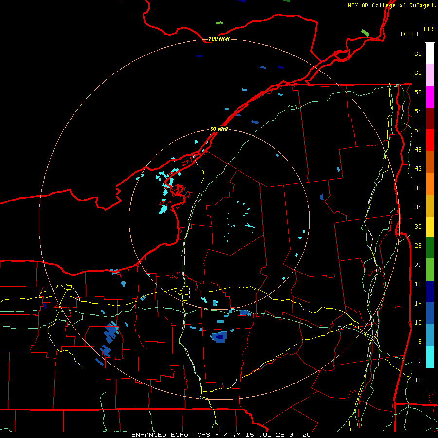Screen dimensions: 438x438
Task: Click the ENHANCED ECHO TOPS product title
Action: [x=171, y=435]
